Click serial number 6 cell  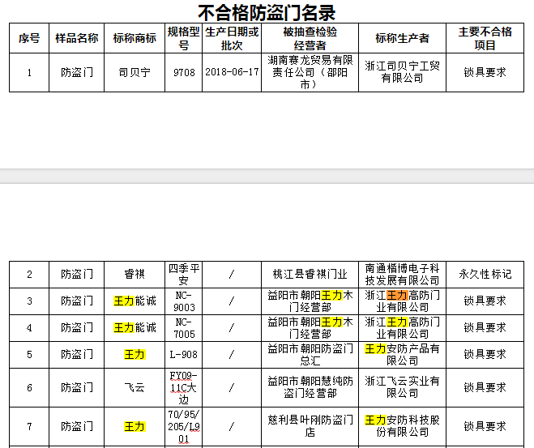pos(29,388)
